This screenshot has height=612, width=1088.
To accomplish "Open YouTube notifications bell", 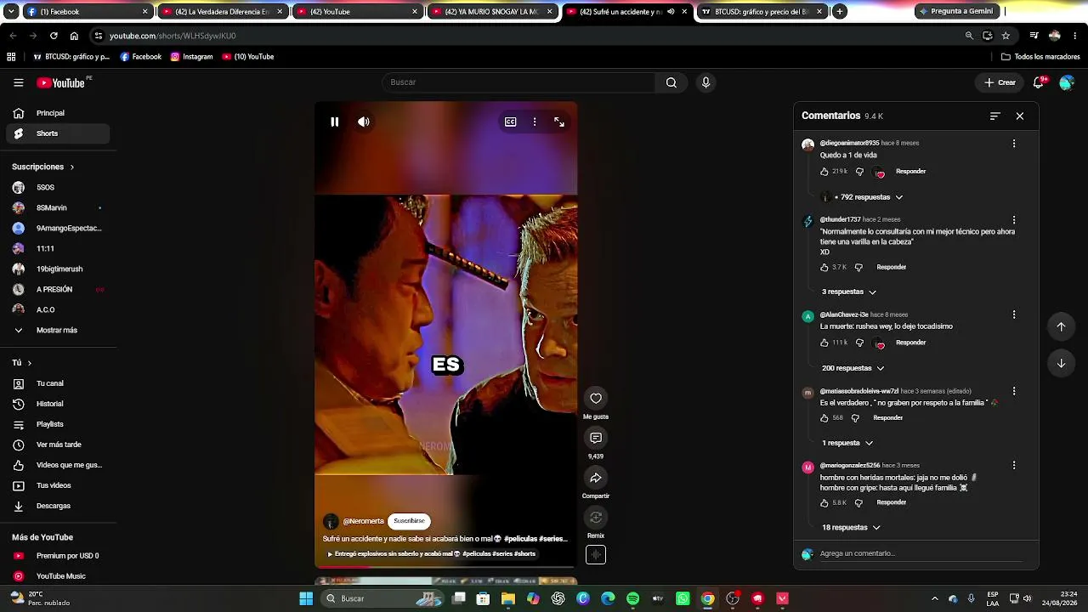I will pos(1039,82).
